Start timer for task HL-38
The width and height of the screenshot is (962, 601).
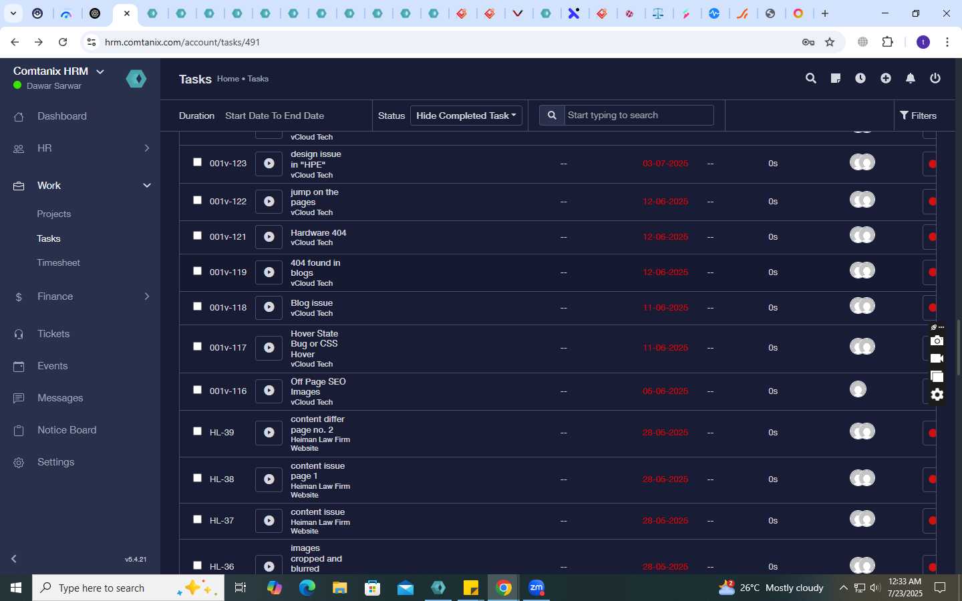(x=269, y=479)
